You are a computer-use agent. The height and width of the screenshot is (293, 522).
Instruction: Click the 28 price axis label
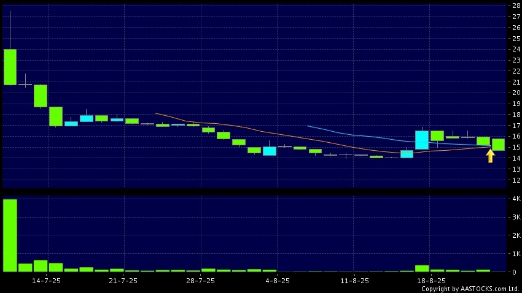coord(516,6)
